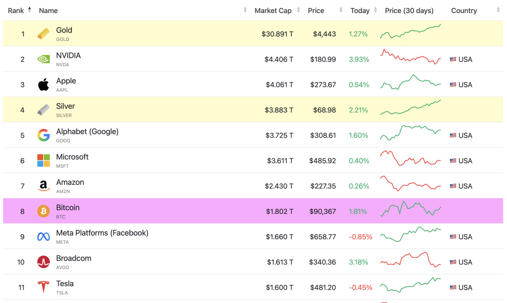Open the Apple logo icon
This screenshot has height=303, width=507.
43,84
